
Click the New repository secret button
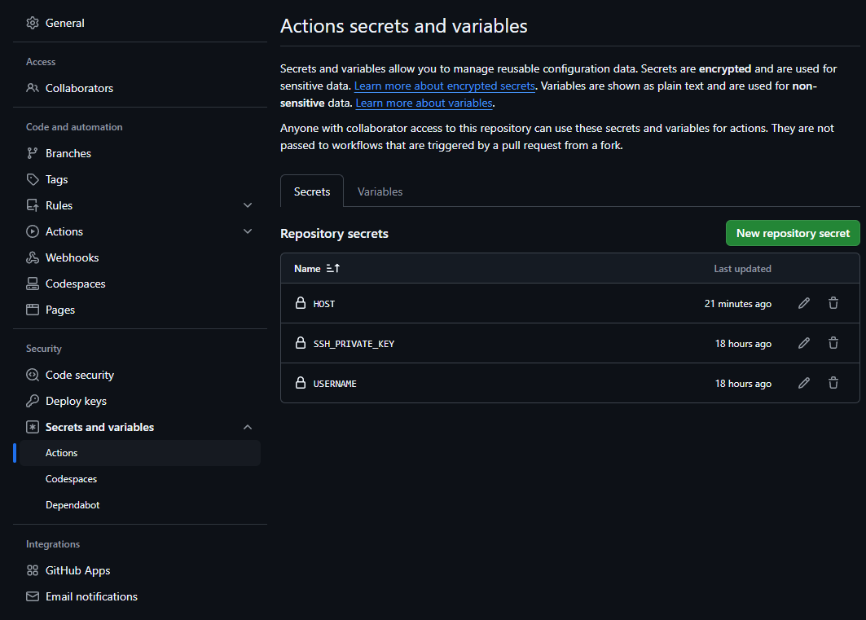tap(793, 233)
